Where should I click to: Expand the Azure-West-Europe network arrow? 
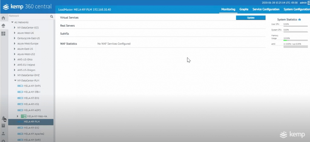pyautogui.click(x=15, y=44)
